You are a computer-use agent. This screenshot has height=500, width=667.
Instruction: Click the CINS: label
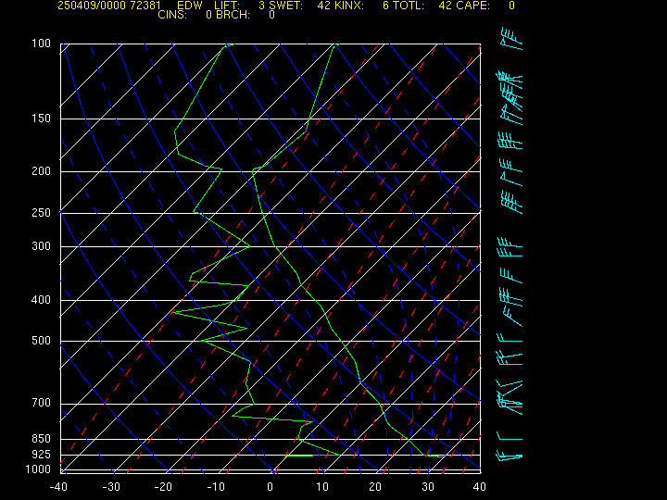coord(172,15)
